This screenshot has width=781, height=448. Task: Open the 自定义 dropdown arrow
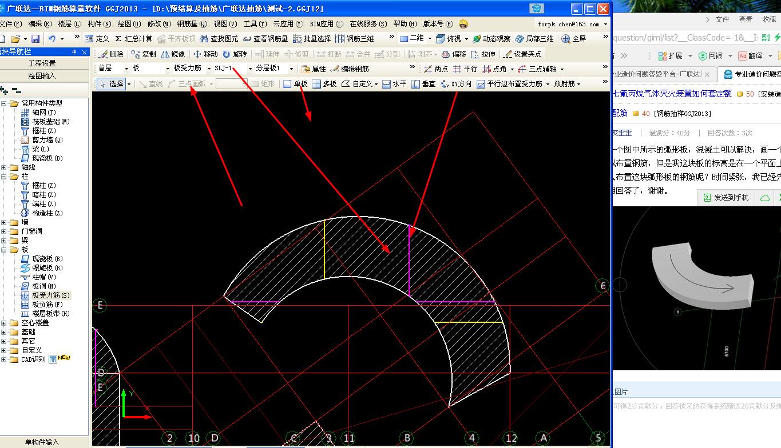click(376, 84)
